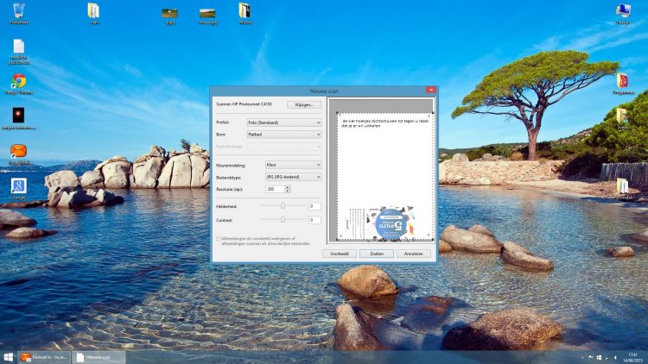Image resolution: width=648 pixels, height=364 pixels.
Task: Click the Windows Start button
Action: 8,356
